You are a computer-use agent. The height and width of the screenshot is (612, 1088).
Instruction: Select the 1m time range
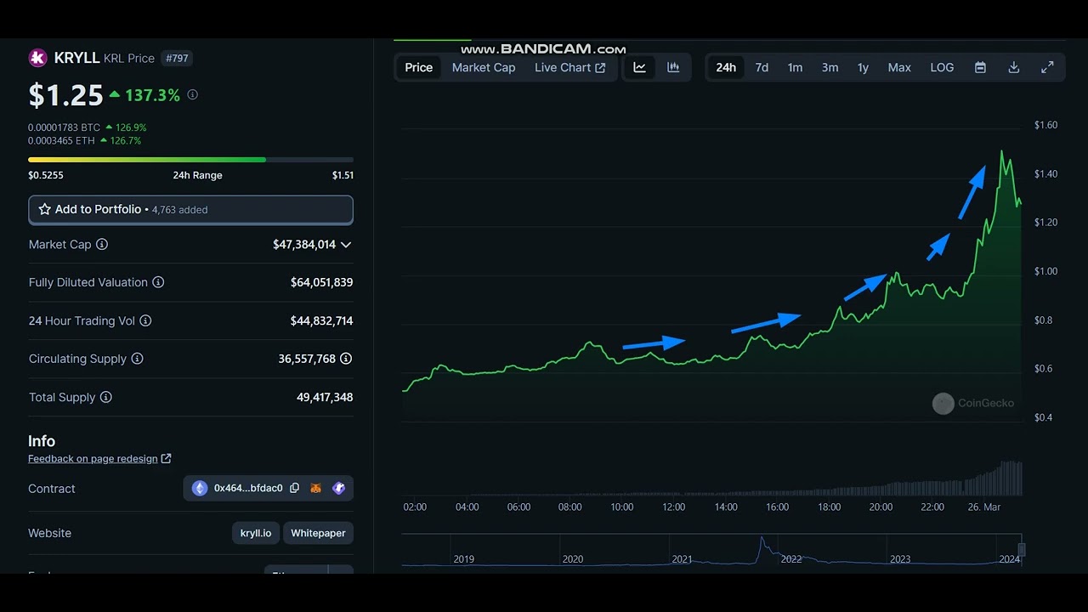795,67
